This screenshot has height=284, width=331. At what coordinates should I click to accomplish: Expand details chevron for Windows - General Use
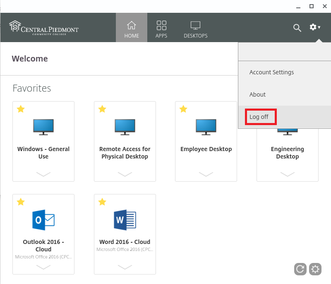[43, 174]
